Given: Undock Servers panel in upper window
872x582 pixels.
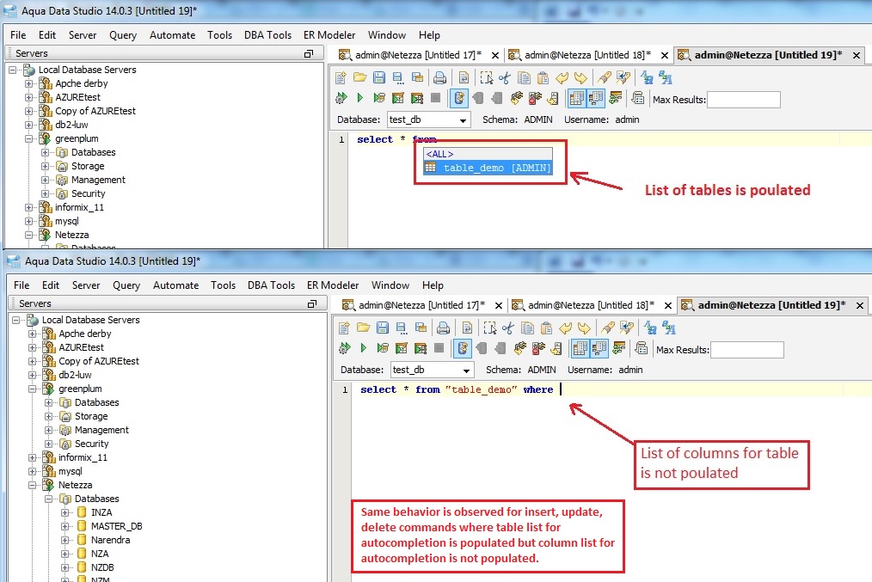Looking at the screenshot, I should [x=309, y=53].
